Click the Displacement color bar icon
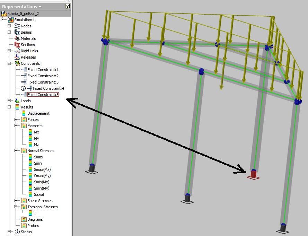This screenshot has height=236, width=308. (24, 113)
